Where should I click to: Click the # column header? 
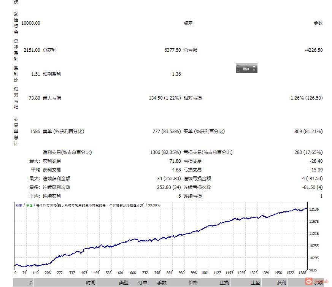tap(30, 282)
